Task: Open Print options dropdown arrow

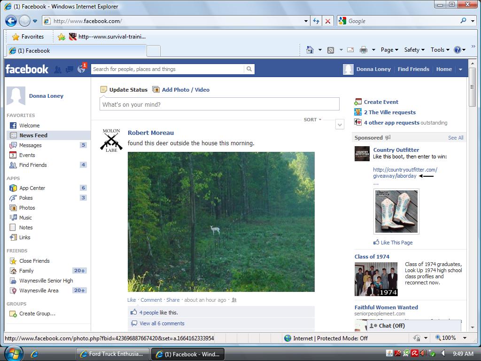Action: [x=373, y=50]
